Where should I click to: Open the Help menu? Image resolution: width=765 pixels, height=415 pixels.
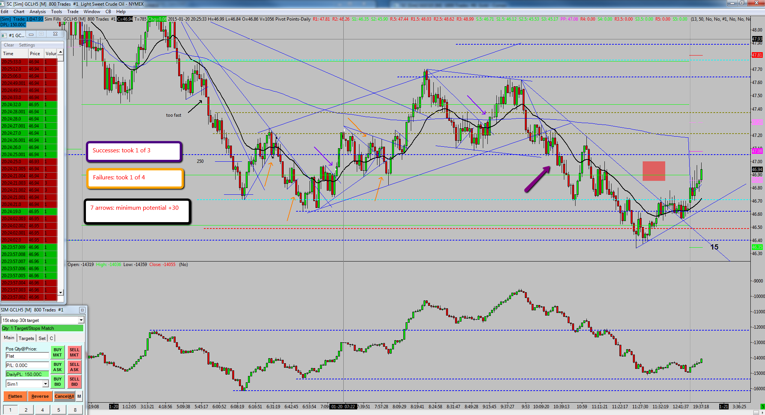[x=121, y=12]
